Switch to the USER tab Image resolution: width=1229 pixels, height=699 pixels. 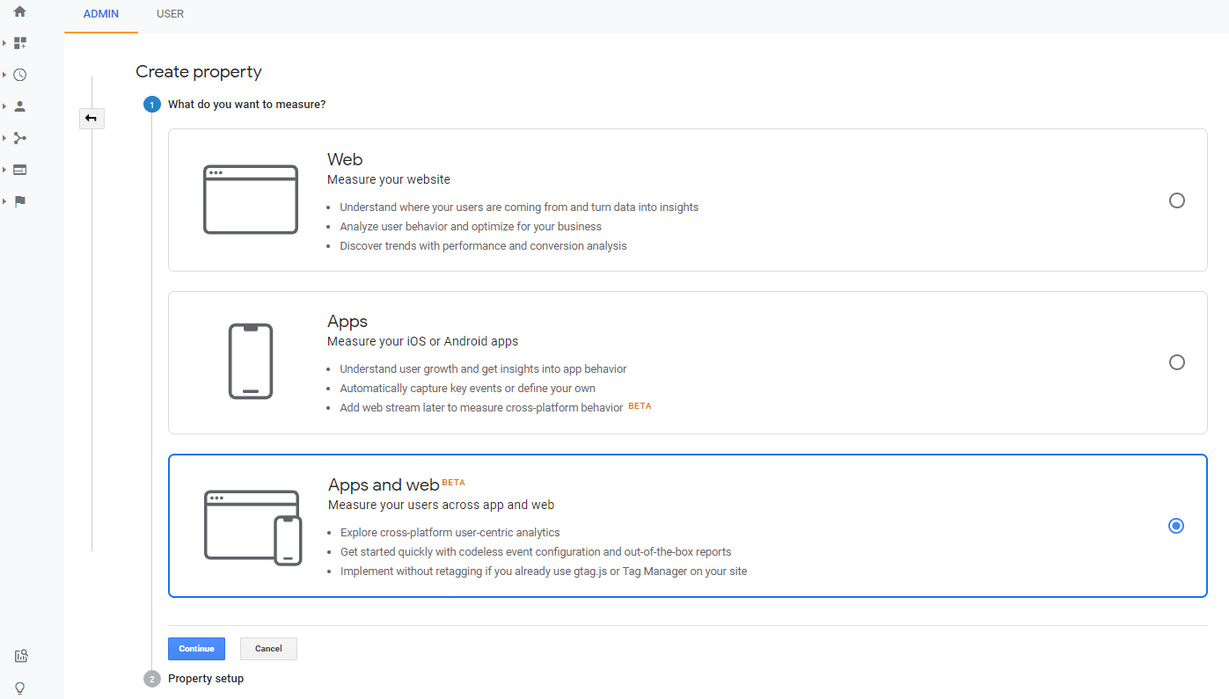pyautogui.click(x=170, y=15)
